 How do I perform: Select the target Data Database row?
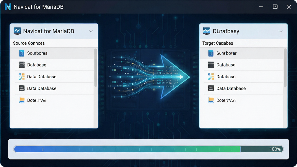coord(241,88)
